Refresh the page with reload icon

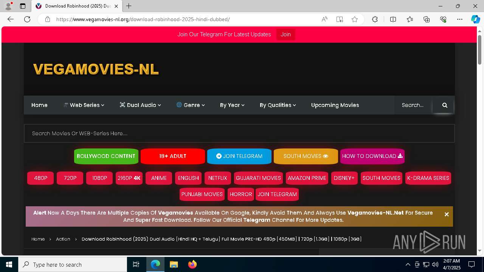[x=27, y=19]
